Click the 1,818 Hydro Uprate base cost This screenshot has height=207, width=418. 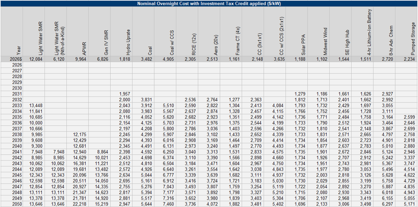coord(124,59)
